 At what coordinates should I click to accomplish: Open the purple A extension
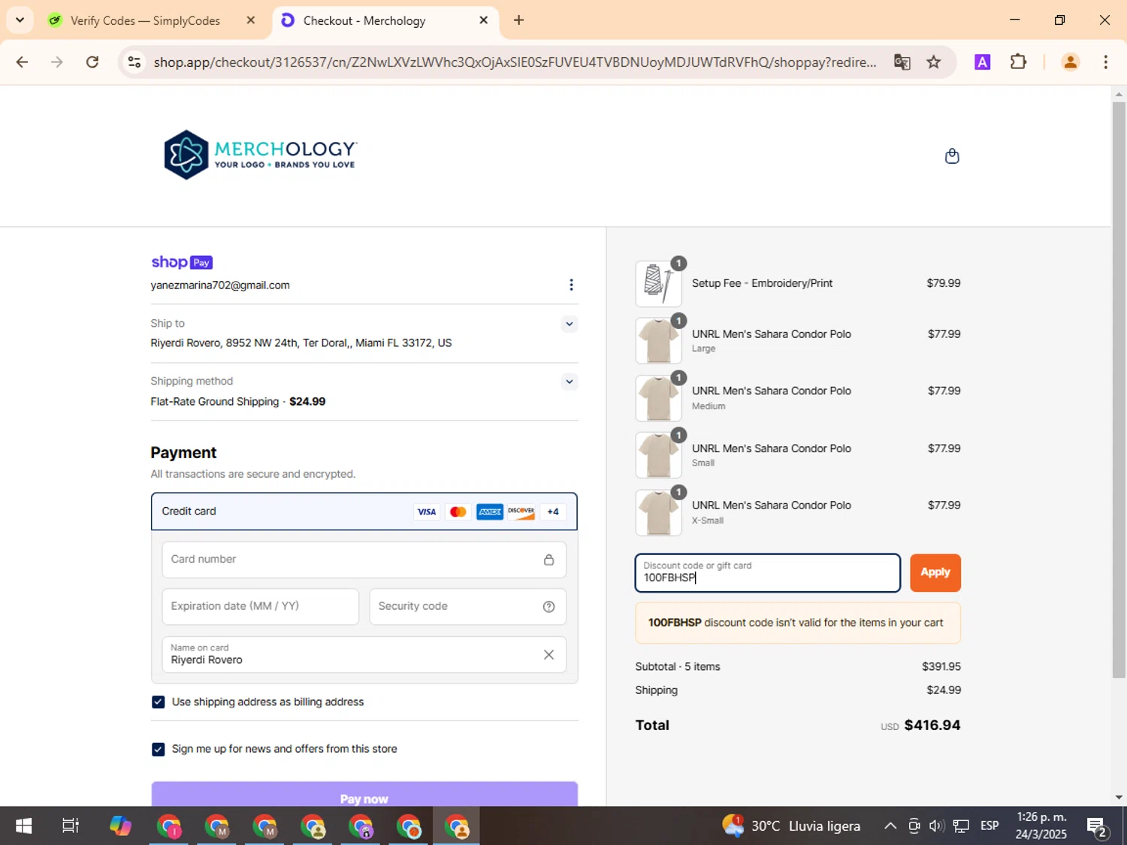tap(982, 62)
